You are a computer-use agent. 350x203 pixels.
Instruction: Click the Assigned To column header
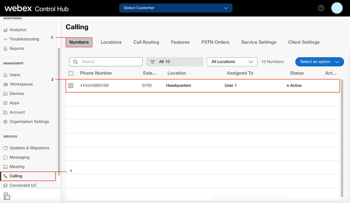point(240,73)
